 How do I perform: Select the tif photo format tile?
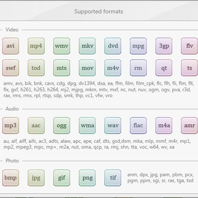click(x=113, y=178)
